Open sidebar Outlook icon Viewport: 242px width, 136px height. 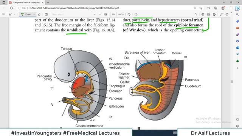click(x=237, y=48)
